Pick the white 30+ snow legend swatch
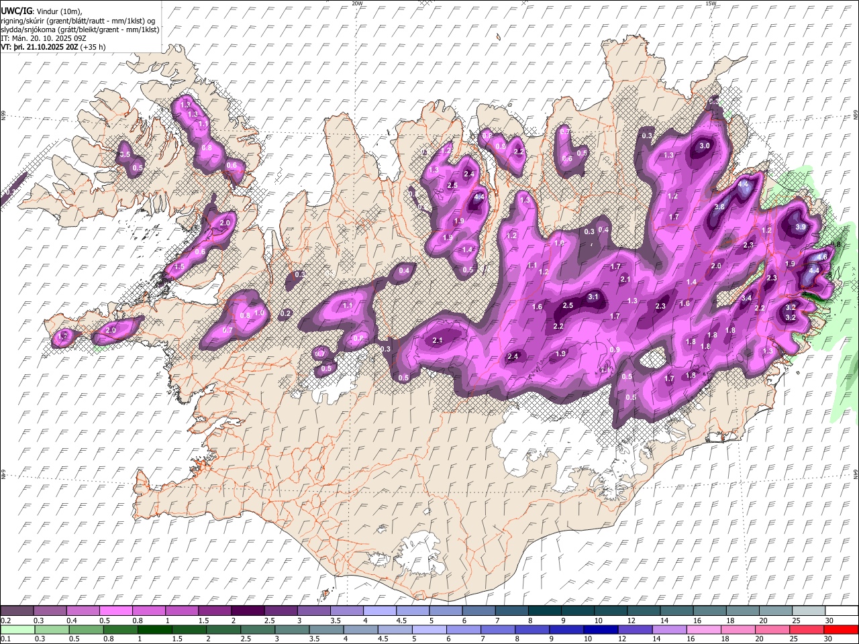 (x=840, y=610)
